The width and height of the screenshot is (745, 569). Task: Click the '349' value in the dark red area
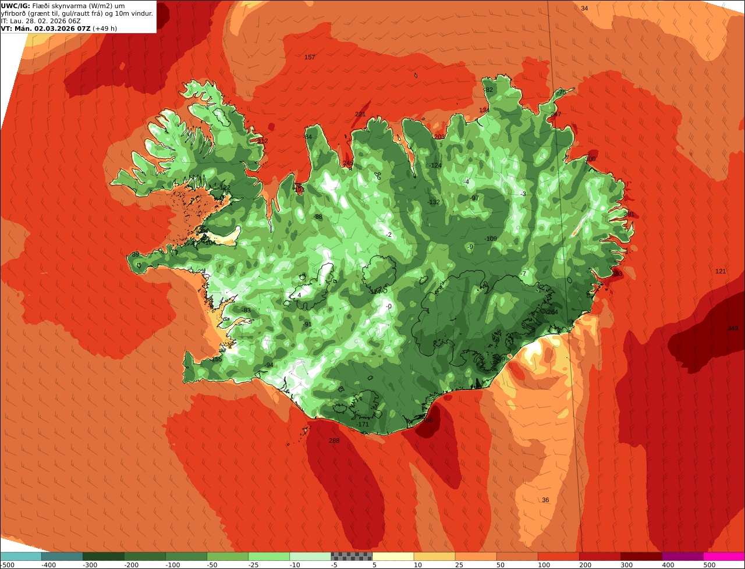click(733, 328)
